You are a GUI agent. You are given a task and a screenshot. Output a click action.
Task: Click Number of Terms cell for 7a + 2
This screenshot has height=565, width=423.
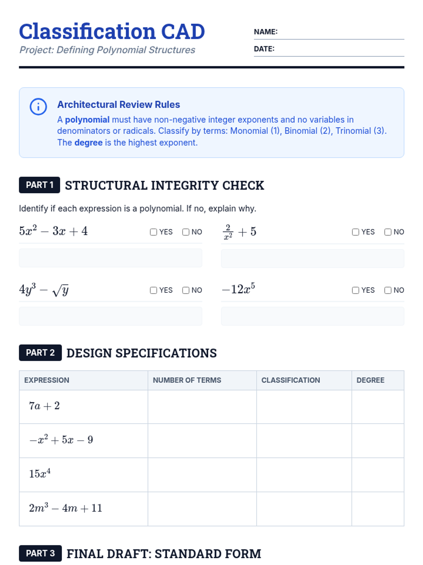202,406
